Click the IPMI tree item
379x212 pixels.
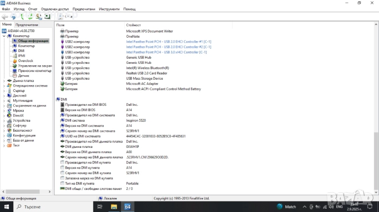[21, 56]
